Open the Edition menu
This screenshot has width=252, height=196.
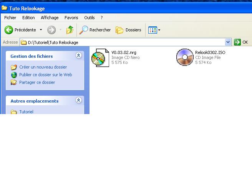[x=28, y=18]
